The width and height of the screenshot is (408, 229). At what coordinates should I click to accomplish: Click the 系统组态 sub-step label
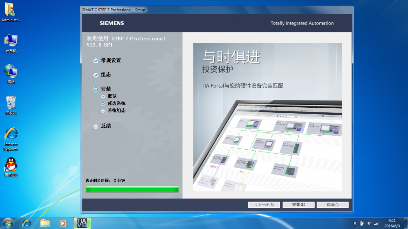click(117, 111)
